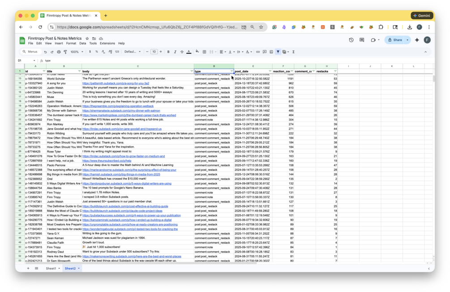450x292 pixels.
Task: Check the cloud save status icon
Action: click(101, 38)
